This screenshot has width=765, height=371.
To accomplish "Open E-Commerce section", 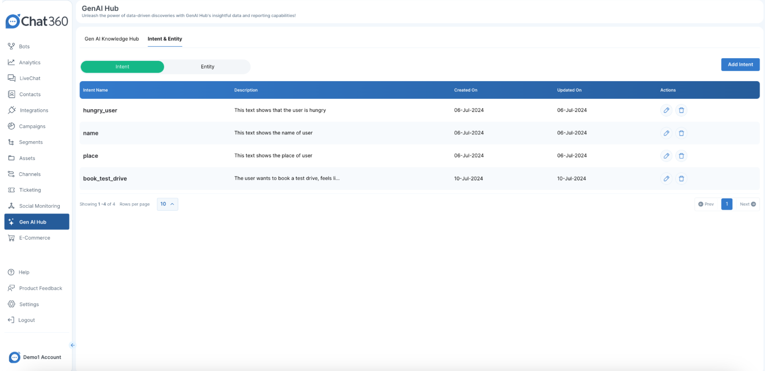I will [35, 238].
